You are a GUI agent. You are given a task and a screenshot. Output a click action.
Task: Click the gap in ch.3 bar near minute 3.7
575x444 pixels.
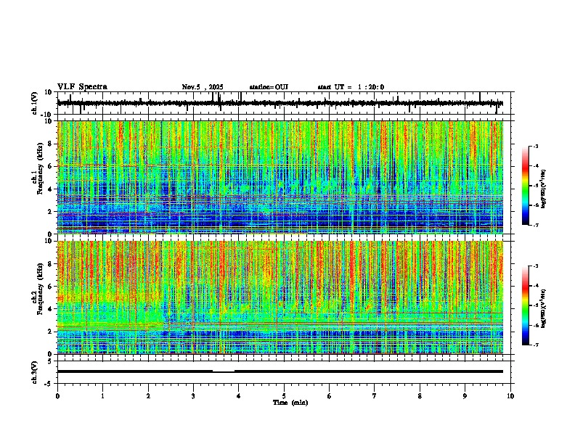tap(224, 371)
